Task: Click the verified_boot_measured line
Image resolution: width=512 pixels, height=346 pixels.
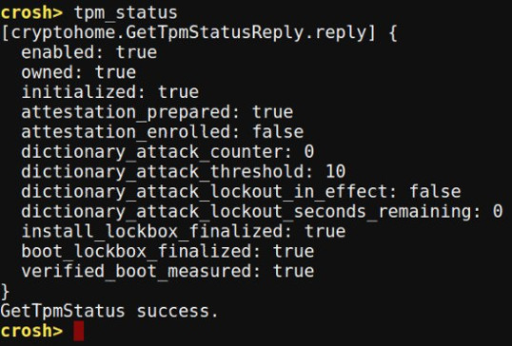Action: (x=167, y=271)
